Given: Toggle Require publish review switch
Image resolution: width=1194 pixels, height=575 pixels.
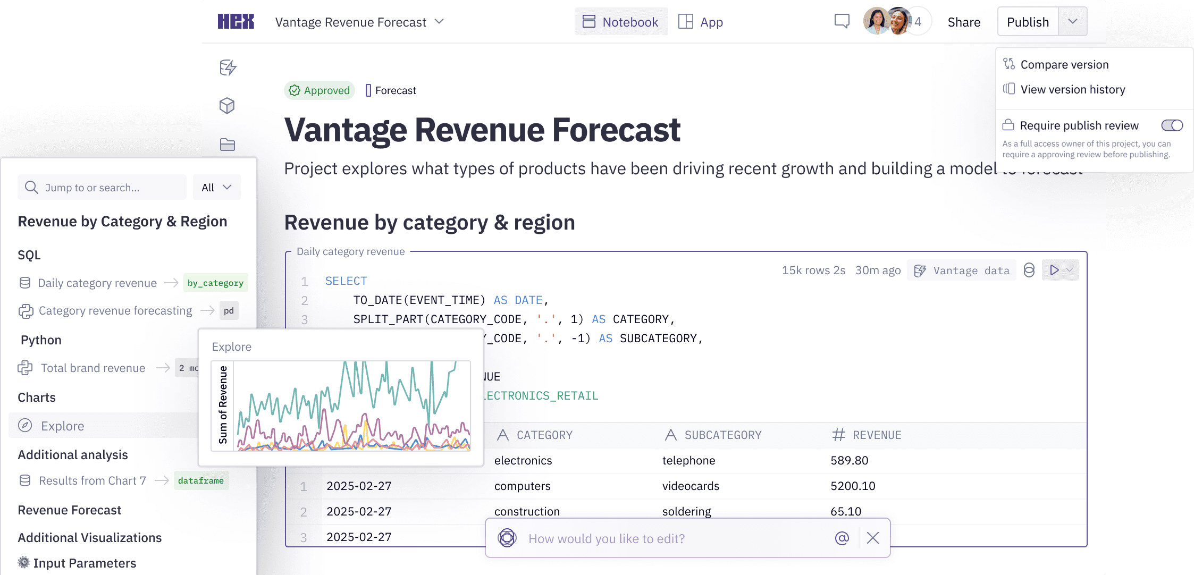Looking at the screenshot, I should click(x=1172, y=125).
